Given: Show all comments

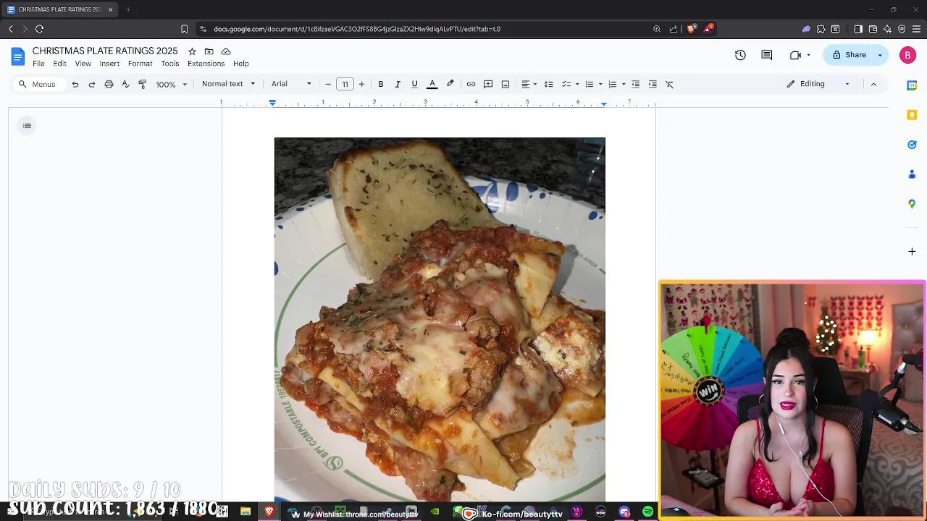Looking at the screenshot, I should tap(767, 55).
